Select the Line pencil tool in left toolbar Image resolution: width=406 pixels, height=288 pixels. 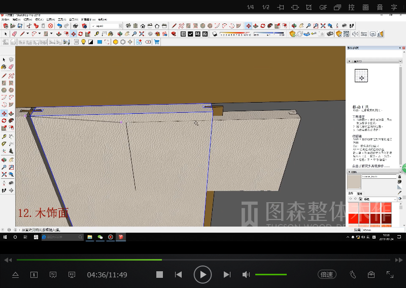[4, 75]
